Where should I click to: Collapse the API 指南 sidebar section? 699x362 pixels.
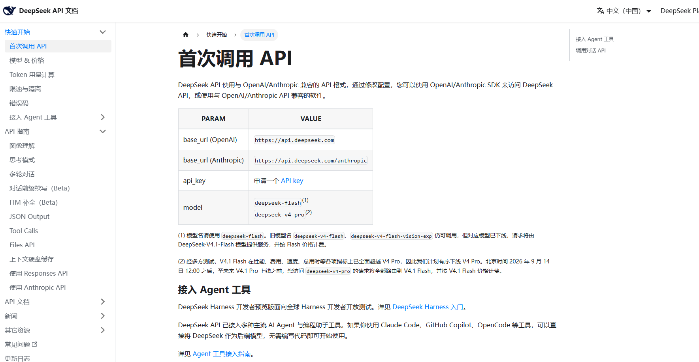[103, 131]
